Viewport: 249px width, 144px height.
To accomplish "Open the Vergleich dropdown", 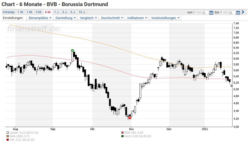I will click(x=88, y=18).
